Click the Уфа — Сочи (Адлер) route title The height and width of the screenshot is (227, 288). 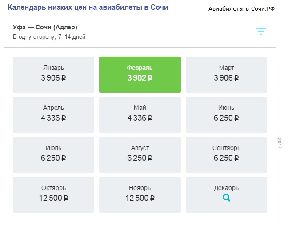[45, 28]
